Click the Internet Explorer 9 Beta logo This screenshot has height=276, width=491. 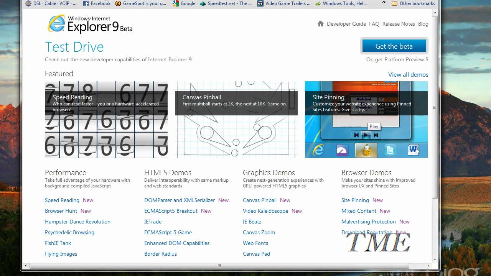tap(90, 24)
